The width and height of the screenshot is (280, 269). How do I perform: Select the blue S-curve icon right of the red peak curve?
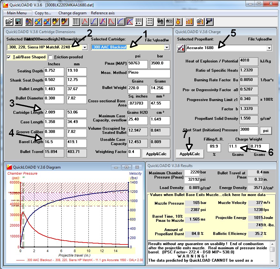(94, 22)
